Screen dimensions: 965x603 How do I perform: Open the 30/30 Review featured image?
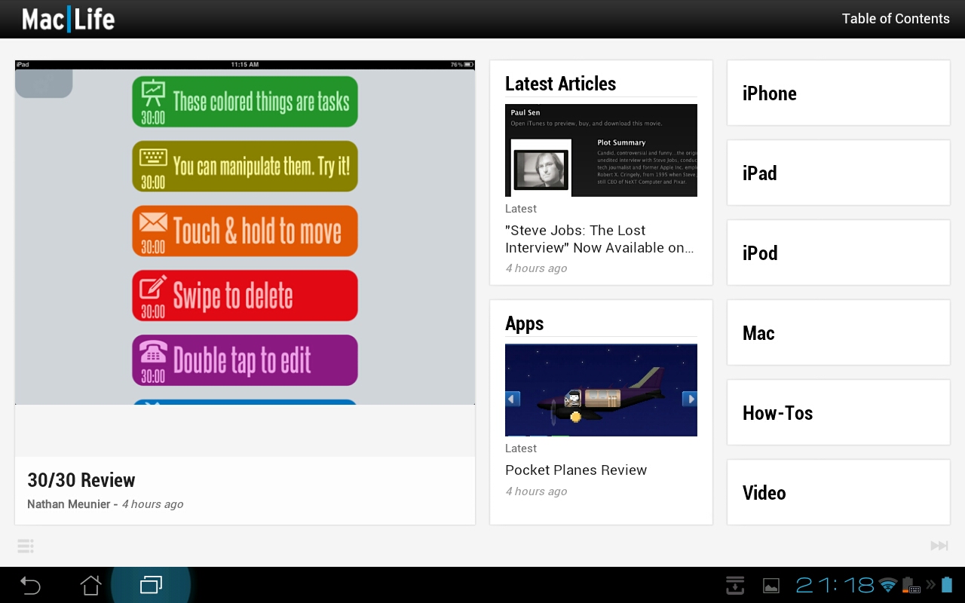[245, 232]
